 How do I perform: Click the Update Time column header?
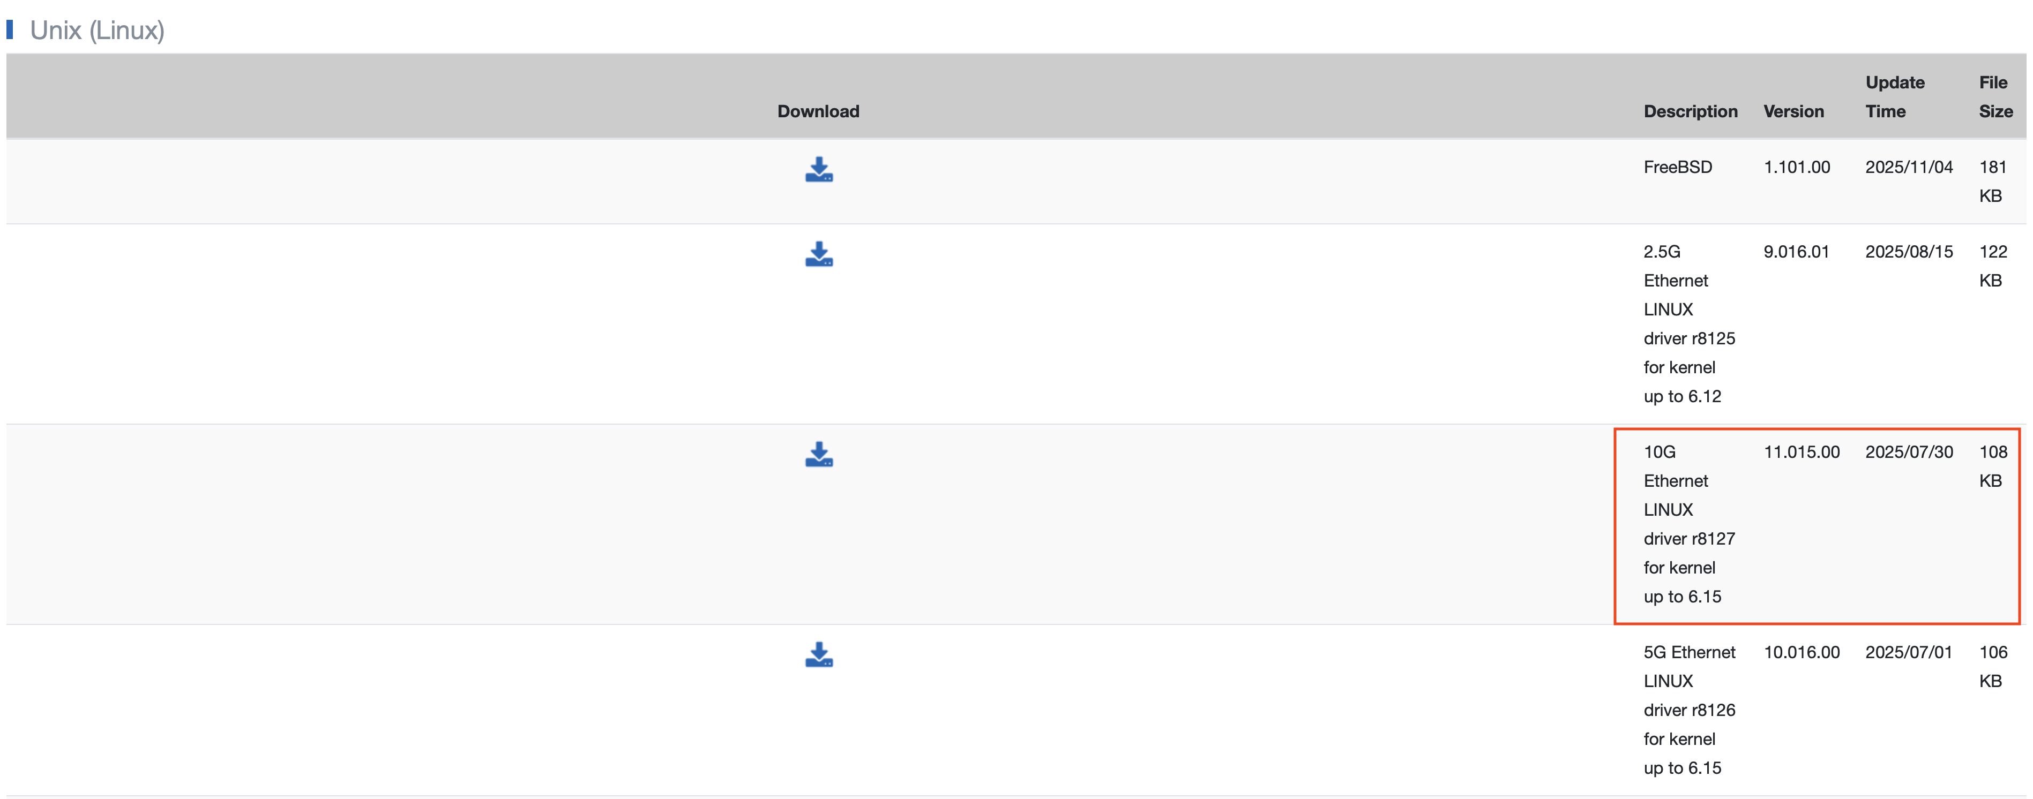point(1894,97)
